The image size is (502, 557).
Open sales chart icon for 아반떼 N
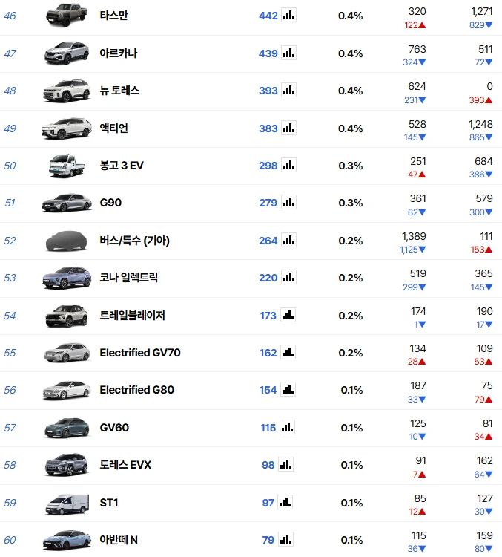[x=286, y=540]
